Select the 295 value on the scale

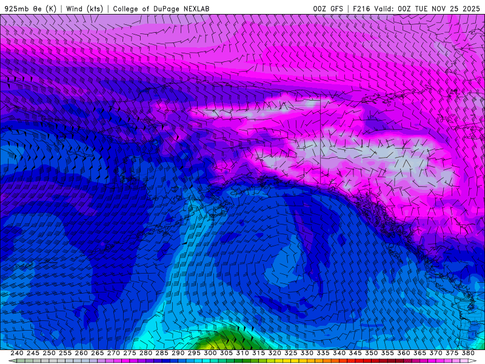(x=194, y=353)
